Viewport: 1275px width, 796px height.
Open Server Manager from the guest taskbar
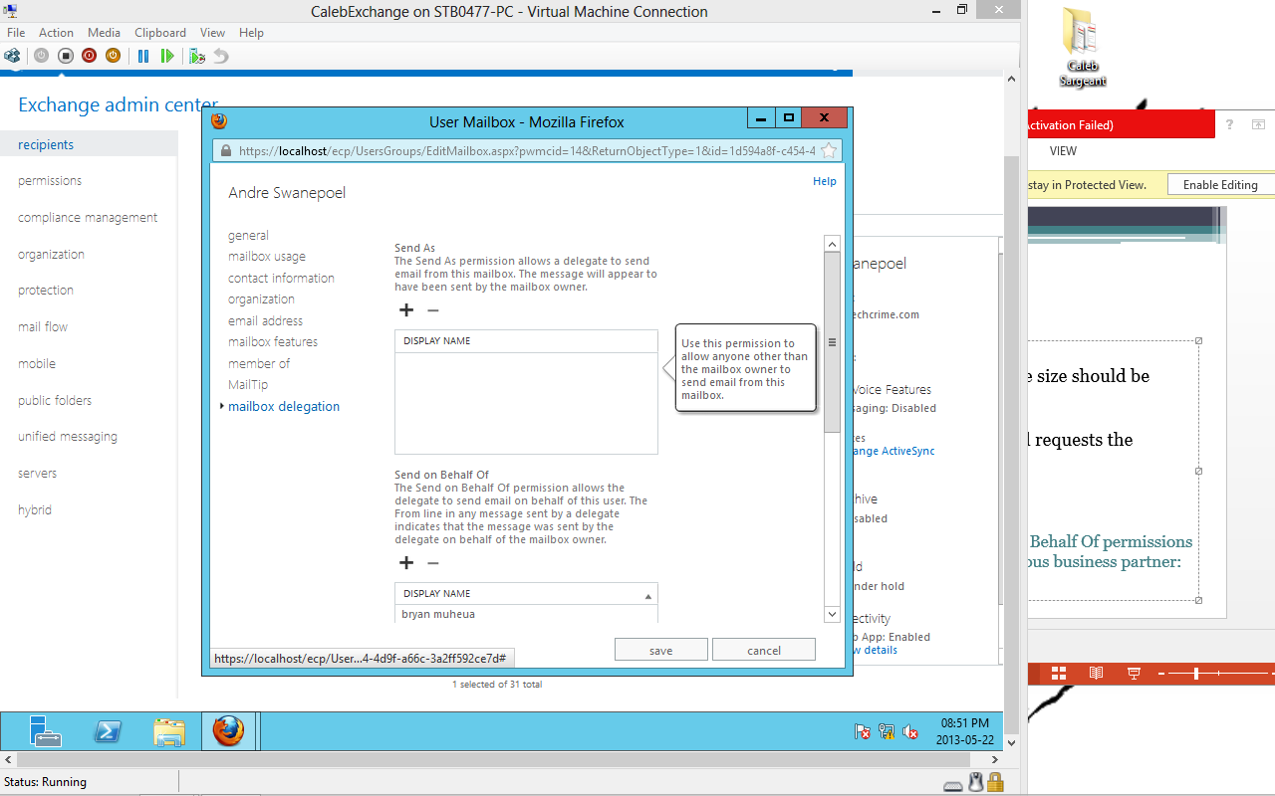click(45, 731)
